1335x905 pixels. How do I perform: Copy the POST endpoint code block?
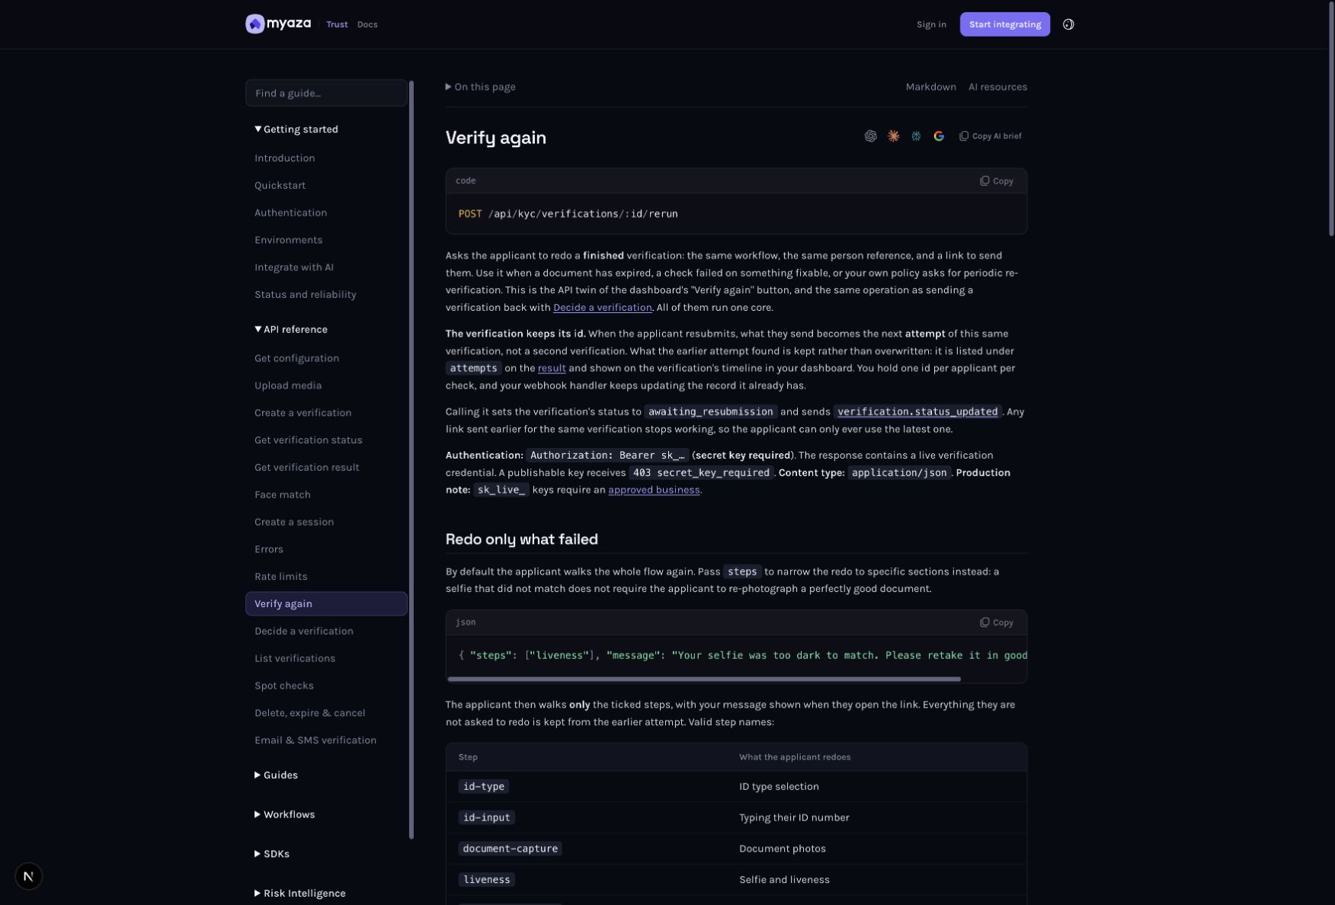pyautogui.click(x=996, y=181)
